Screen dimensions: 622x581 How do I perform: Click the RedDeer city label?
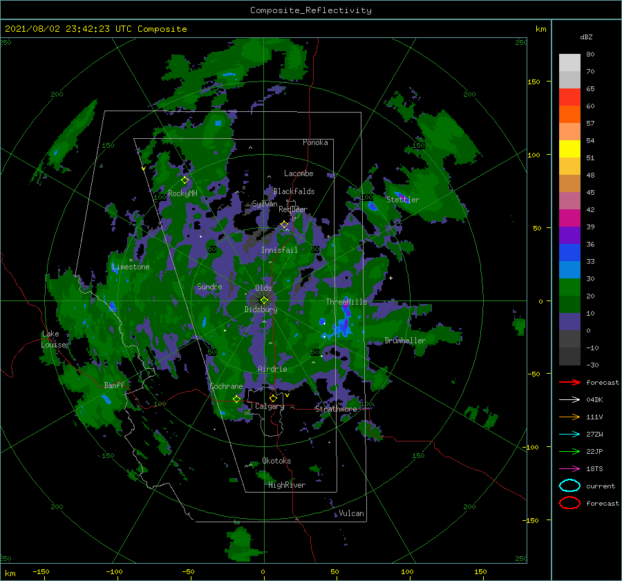[293, 209]
